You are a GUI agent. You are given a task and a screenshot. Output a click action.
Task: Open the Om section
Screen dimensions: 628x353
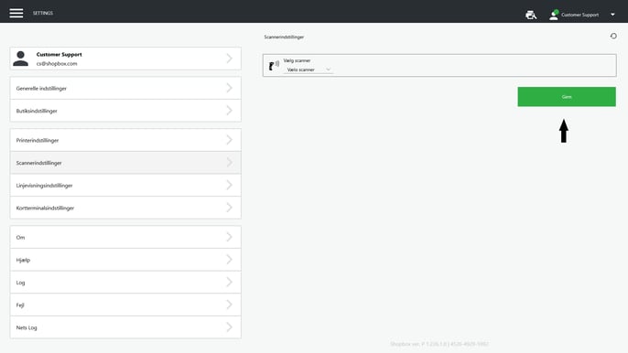click(x=125, y=238)
